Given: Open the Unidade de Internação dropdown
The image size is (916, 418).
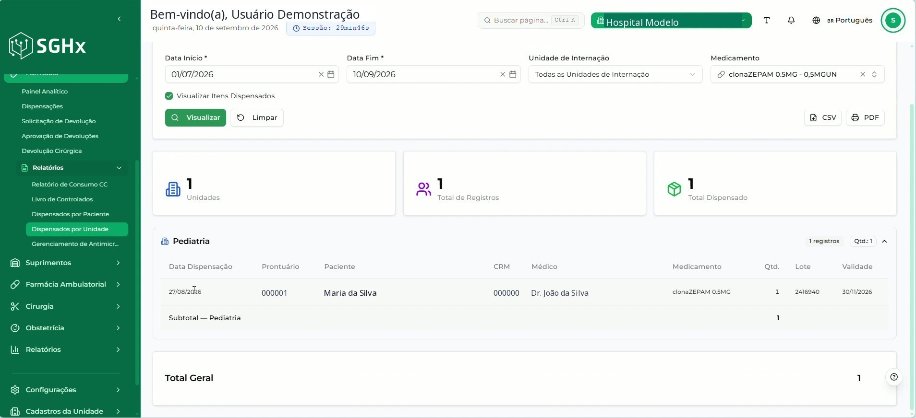Looking at the screenshot, I should tap(615, 74).
